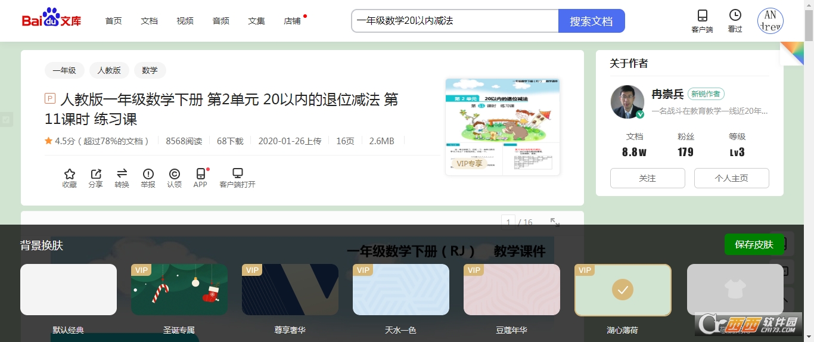
Task: Toggle fullscreen expand icon beside page count
Action: (x=555, y=222)
